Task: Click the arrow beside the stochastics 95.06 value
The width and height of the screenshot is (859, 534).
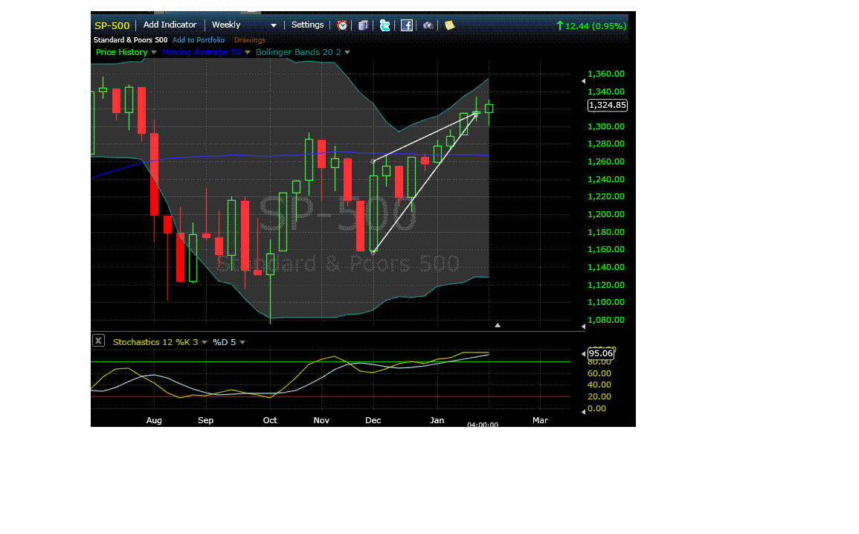Action: [x=583, y=354]
